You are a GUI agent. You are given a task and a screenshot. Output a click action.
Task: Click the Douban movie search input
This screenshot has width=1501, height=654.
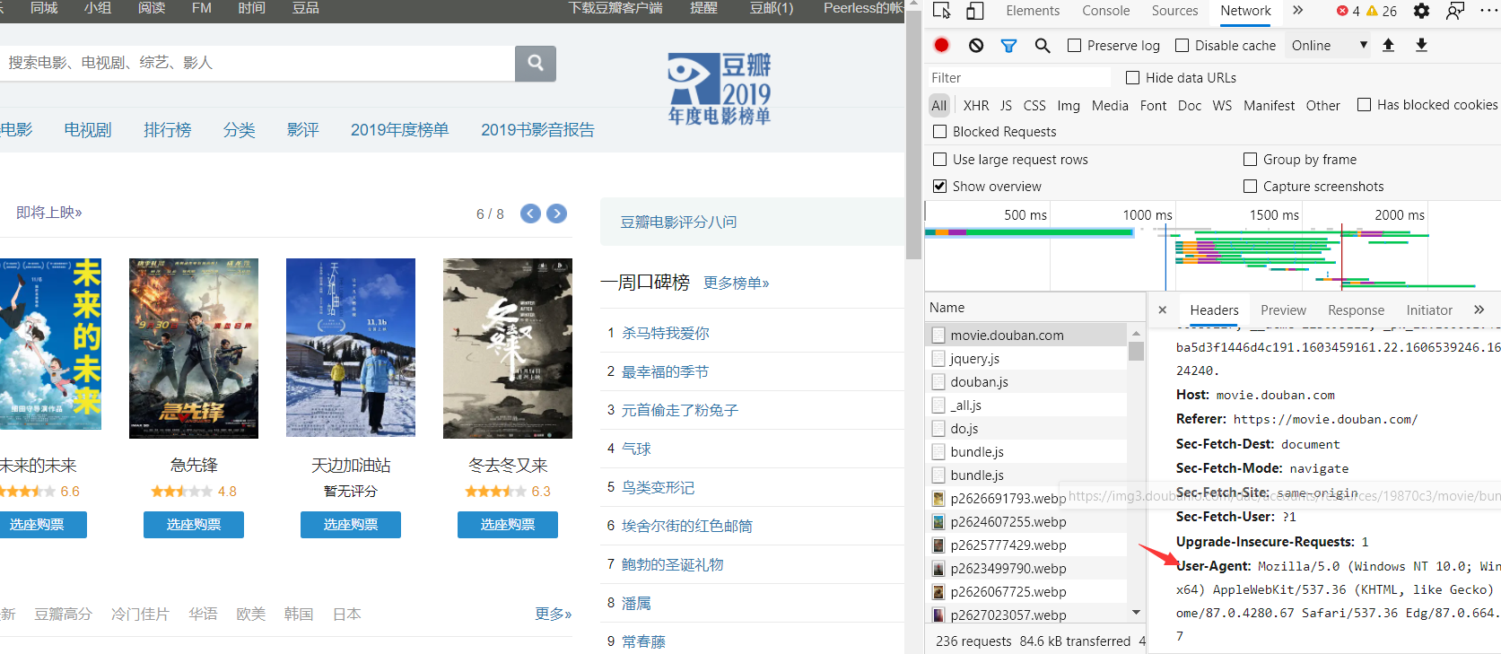pos(257,63)
